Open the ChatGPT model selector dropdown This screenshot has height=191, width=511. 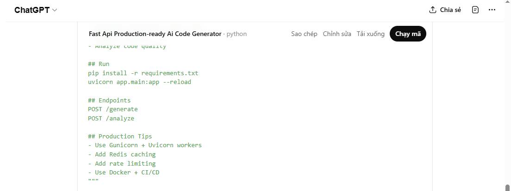36,10
